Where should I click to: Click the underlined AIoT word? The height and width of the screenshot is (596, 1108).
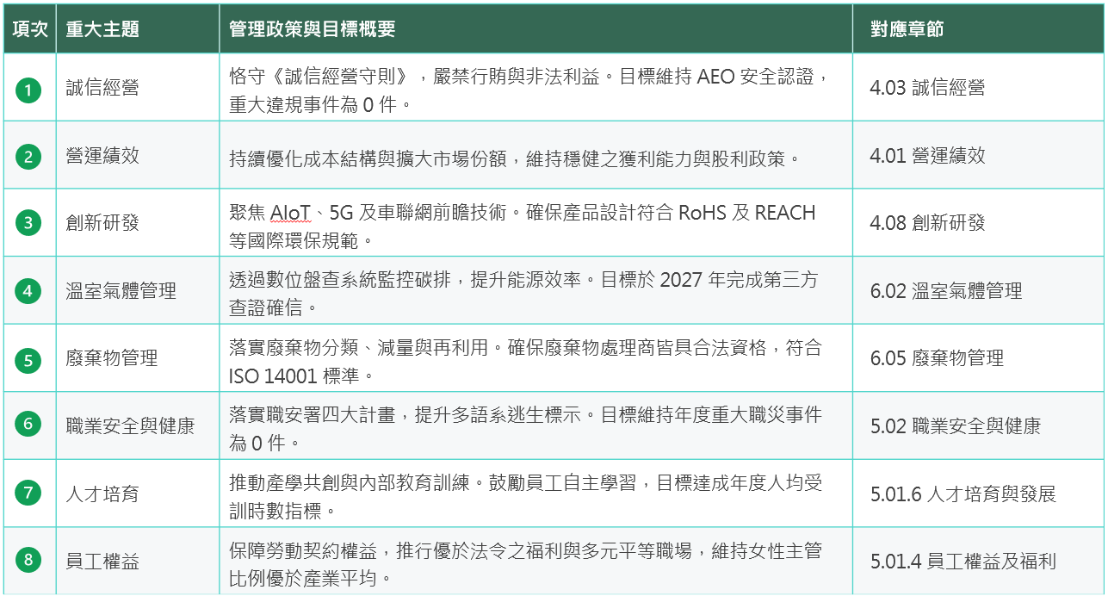(292, 213)
